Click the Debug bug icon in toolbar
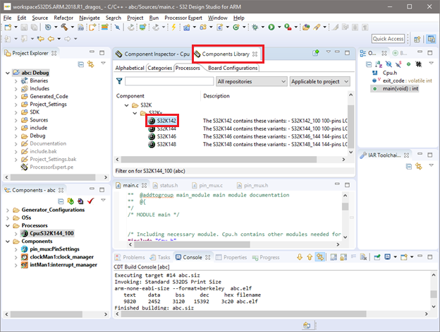 pyautogui.click(x=255, y=28)
